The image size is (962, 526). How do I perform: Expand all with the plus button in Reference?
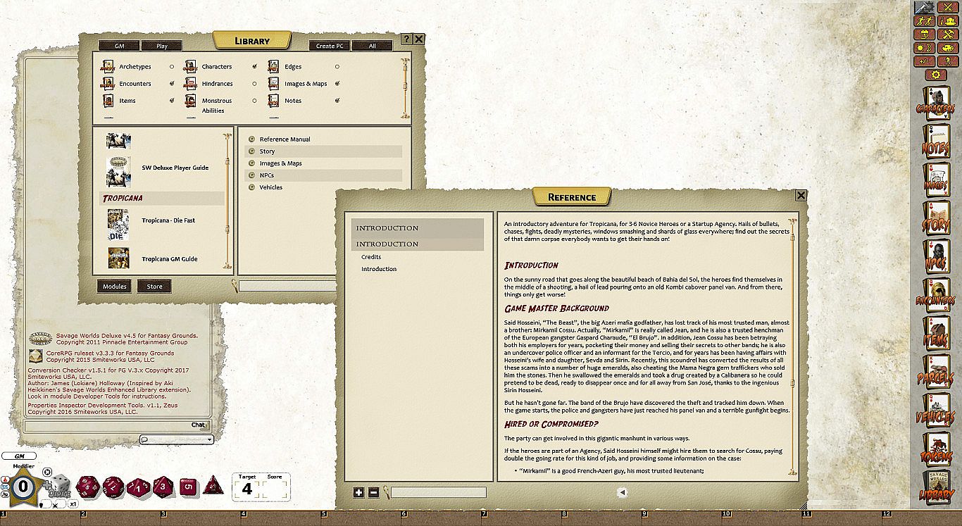[x=359, y=493]
